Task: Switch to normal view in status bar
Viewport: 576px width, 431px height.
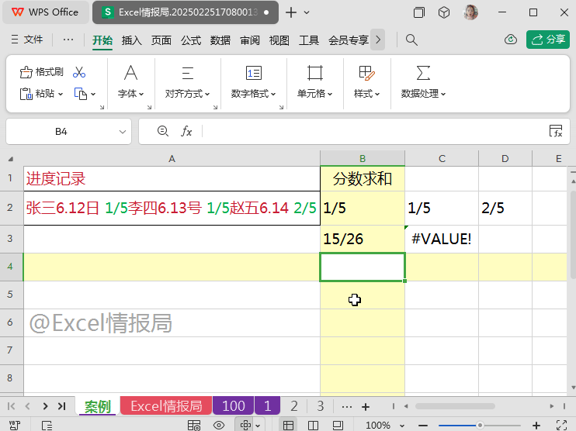Action: click(x=288, y=425)
